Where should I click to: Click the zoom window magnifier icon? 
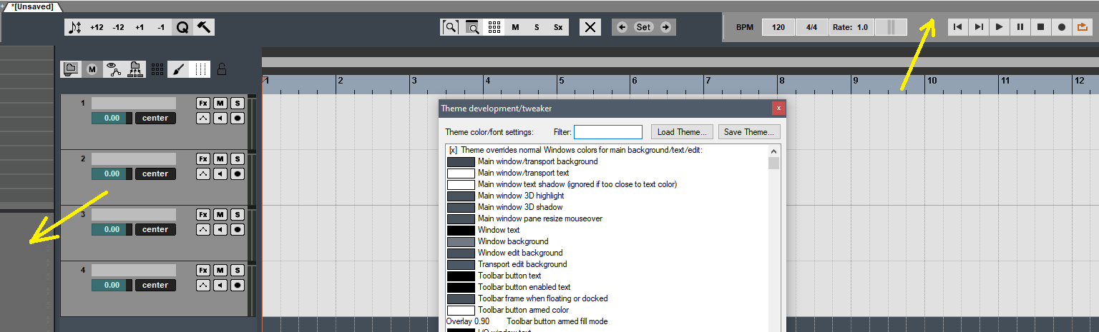[472, 27]
